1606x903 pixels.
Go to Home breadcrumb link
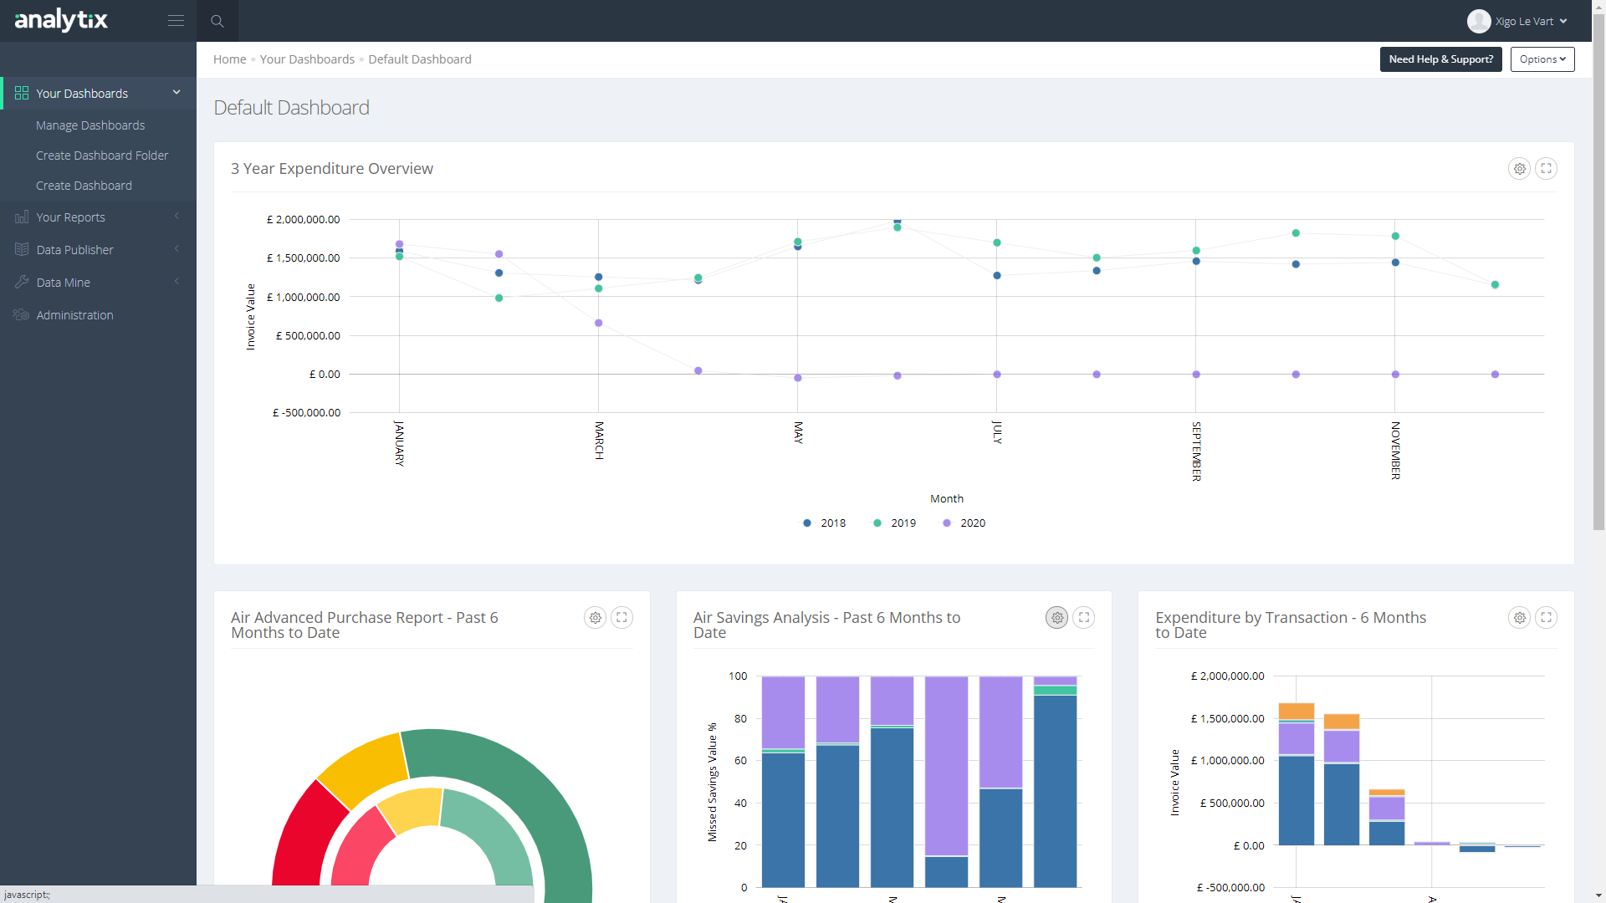[229, 59]
